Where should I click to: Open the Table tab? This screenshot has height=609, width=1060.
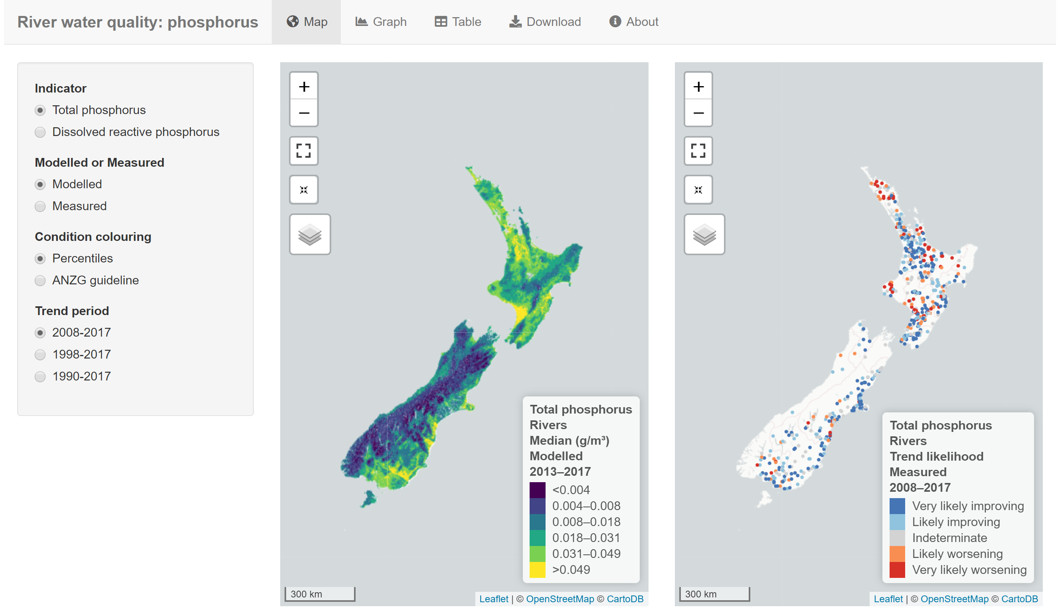coord(458,21)
